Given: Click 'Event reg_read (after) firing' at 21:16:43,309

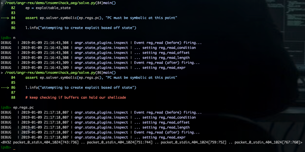Looking at the screenshot, I should coord(167,63).
